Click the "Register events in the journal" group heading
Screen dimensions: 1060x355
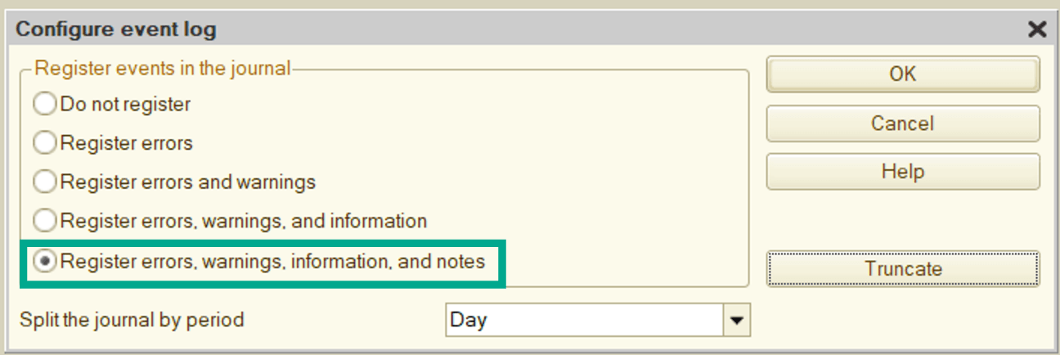tap(163, 69)
